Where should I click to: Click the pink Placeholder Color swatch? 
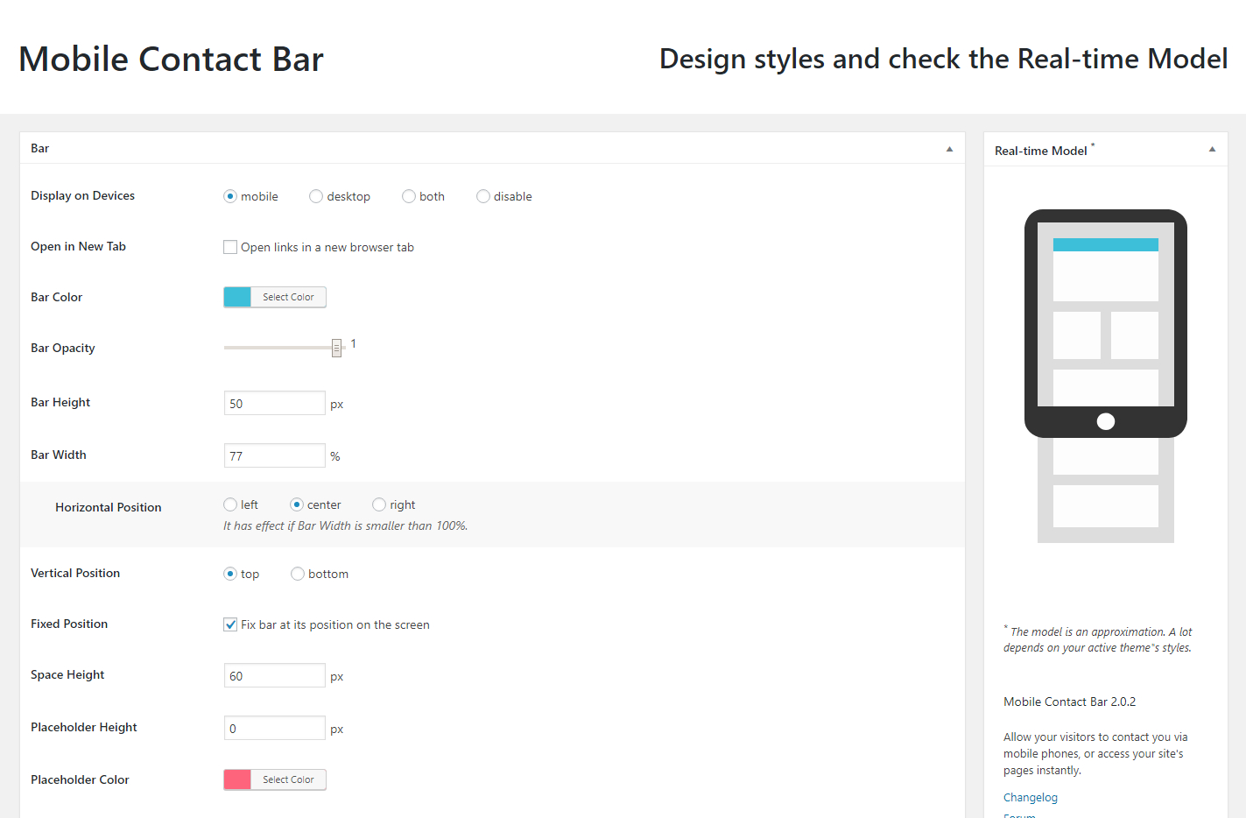click(x=237, y=779)
